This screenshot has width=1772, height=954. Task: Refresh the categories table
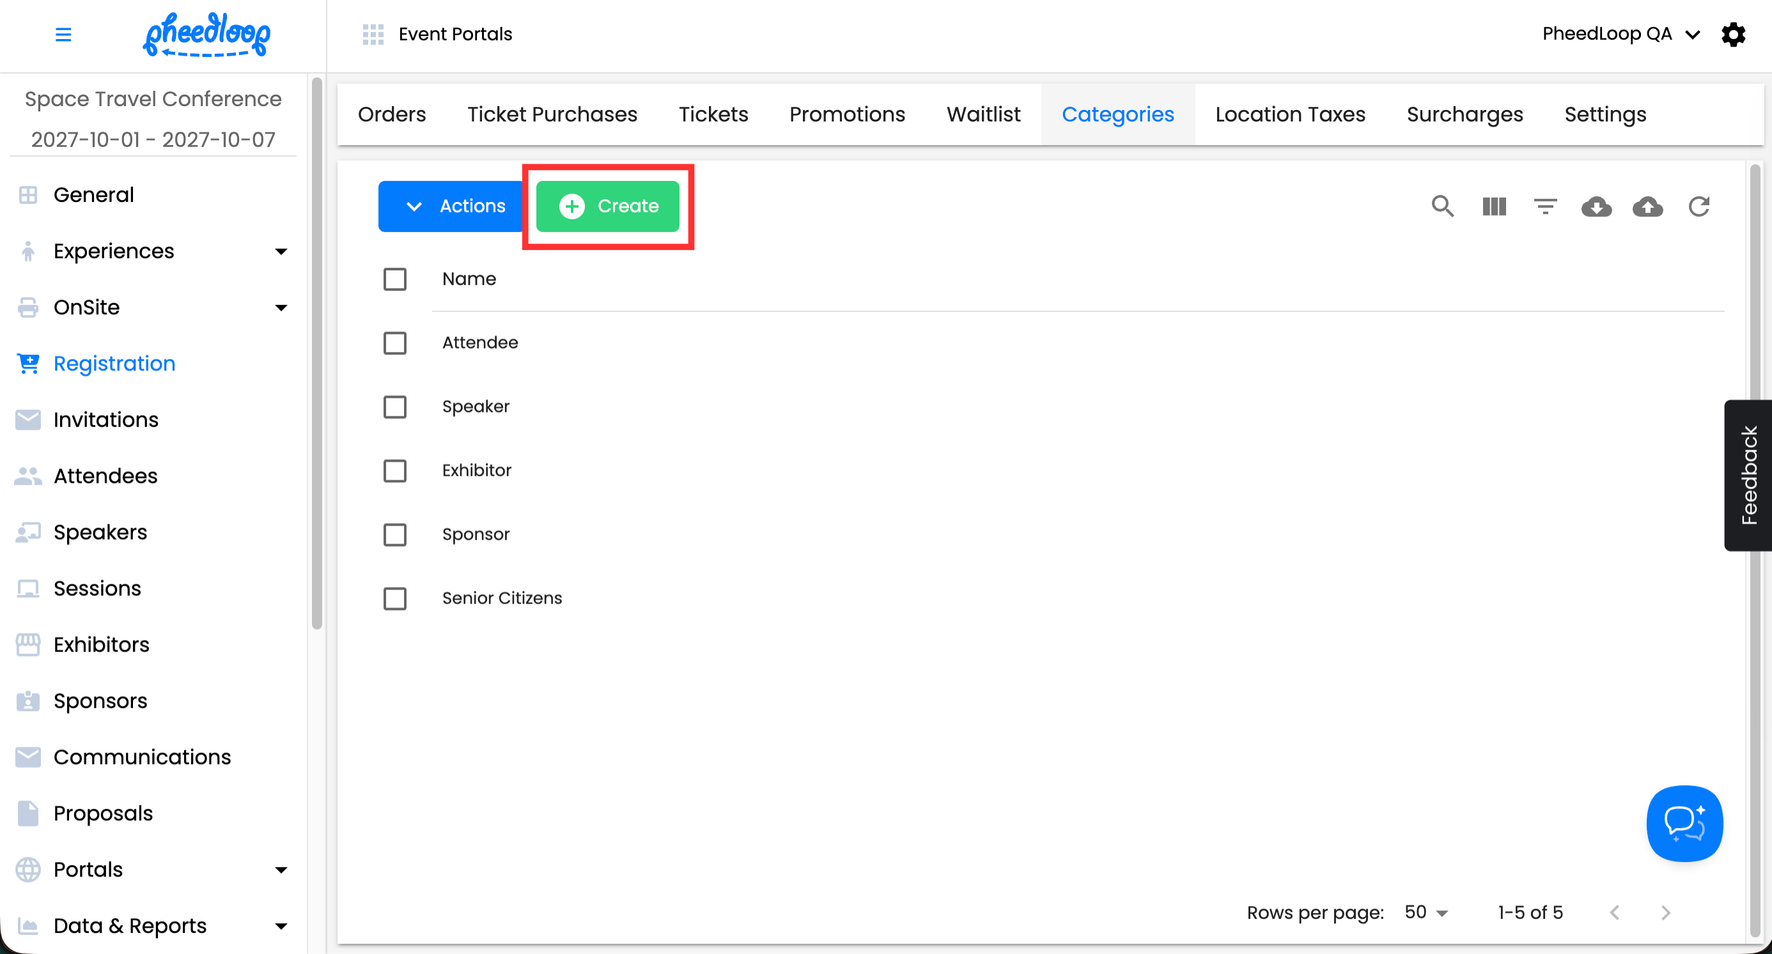(1698, 207)
